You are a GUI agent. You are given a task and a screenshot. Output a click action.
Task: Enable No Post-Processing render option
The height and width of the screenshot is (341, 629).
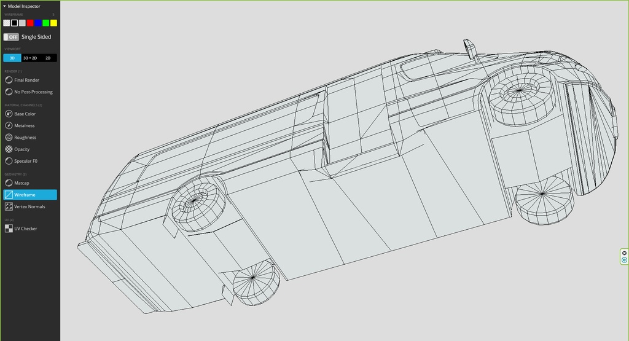click(x=33, y=92)
